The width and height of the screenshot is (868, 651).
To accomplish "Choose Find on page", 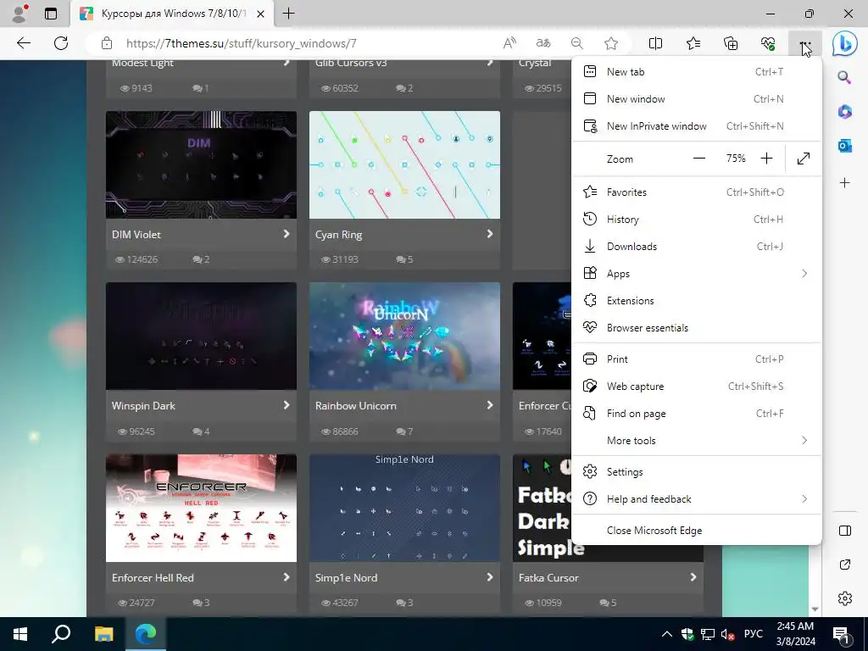I will [x=697, y=413].
